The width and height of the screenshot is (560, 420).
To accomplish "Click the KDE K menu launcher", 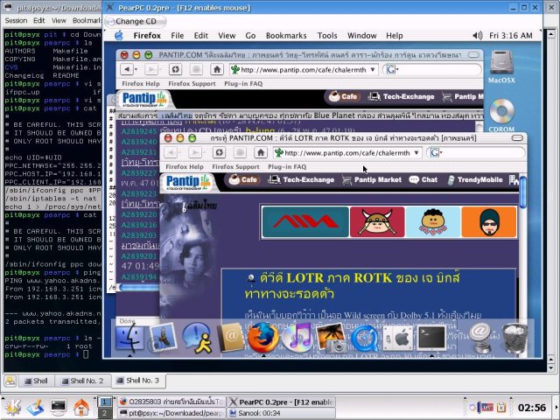I will pyautogui.click(x=13, y=407).
